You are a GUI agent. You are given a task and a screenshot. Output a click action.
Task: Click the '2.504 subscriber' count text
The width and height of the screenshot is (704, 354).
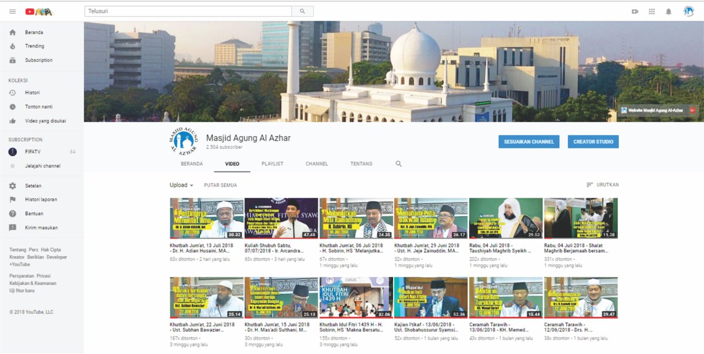pos(224,148)
